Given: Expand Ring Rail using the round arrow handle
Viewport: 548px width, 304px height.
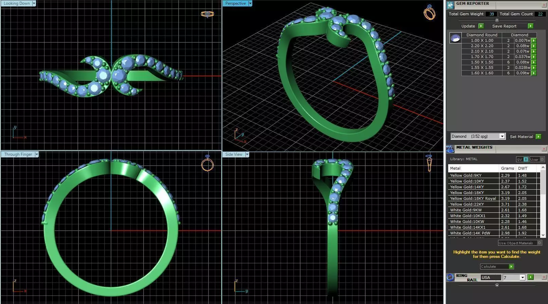Looking at the screenshot, I should coord(497,285).
